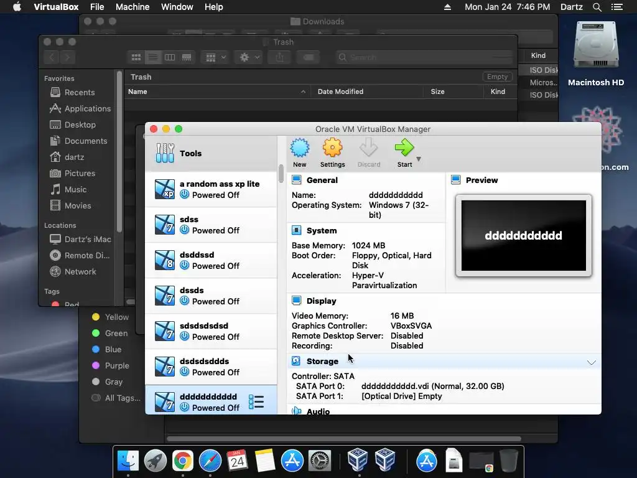Switch Trash window to column view
This screenshot has height=478, width=637.
(x=170, y=57)
